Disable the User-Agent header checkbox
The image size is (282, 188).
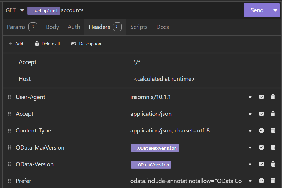point(261,97)
